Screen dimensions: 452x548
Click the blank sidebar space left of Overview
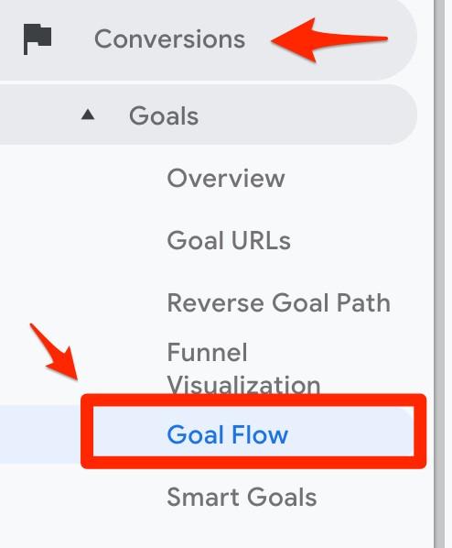click(82, 179)
